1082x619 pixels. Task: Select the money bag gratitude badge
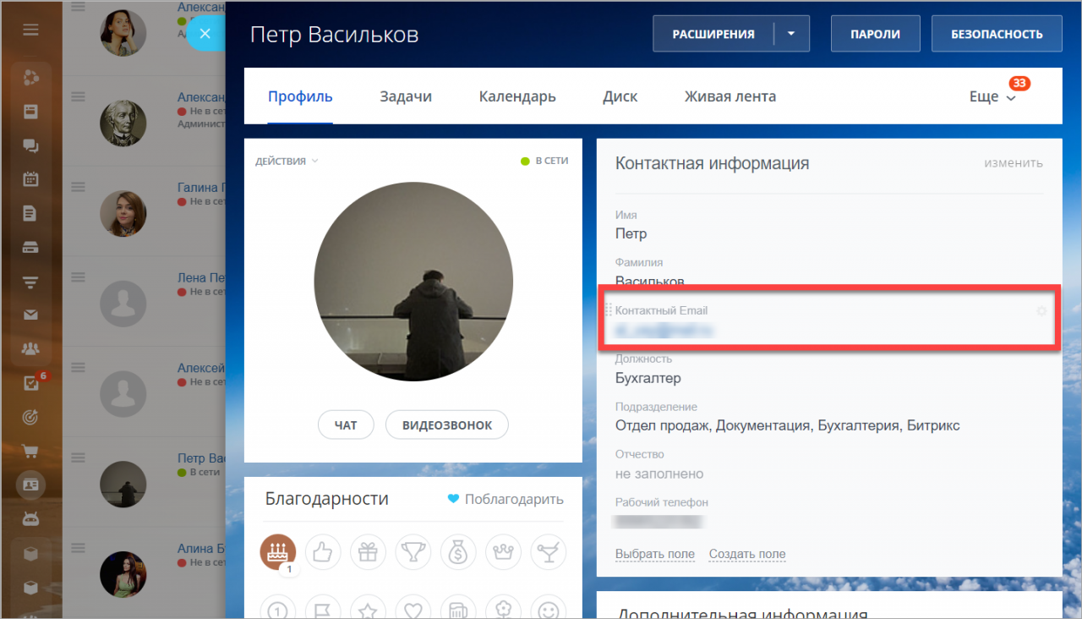458,552
